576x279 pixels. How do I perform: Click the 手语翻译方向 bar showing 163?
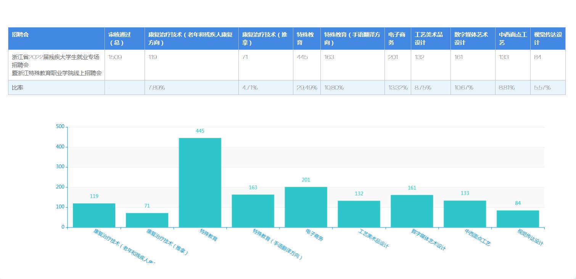click(253, 211)
